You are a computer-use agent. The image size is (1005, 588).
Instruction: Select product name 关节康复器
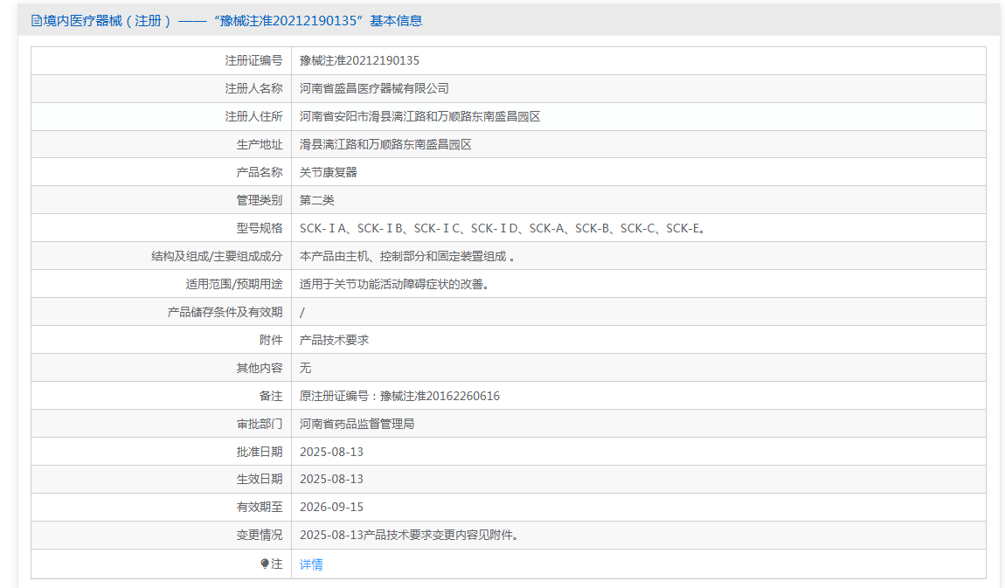pyautogui.click(x=329, y=172)
